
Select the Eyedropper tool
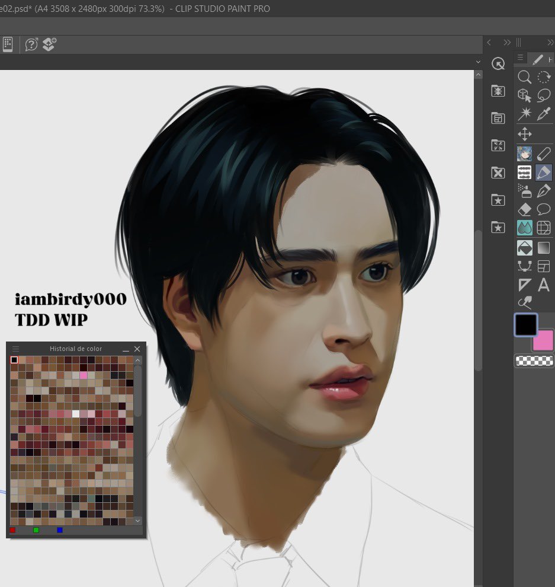click(544, 113)
